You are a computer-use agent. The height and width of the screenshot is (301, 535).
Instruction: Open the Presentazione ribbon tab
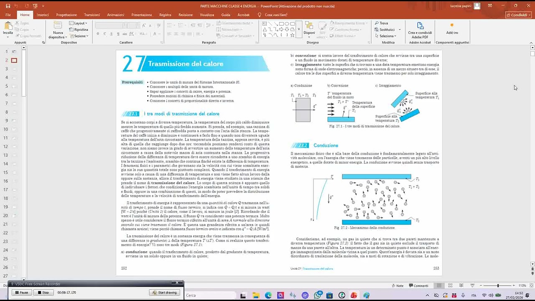click(142, 15)
